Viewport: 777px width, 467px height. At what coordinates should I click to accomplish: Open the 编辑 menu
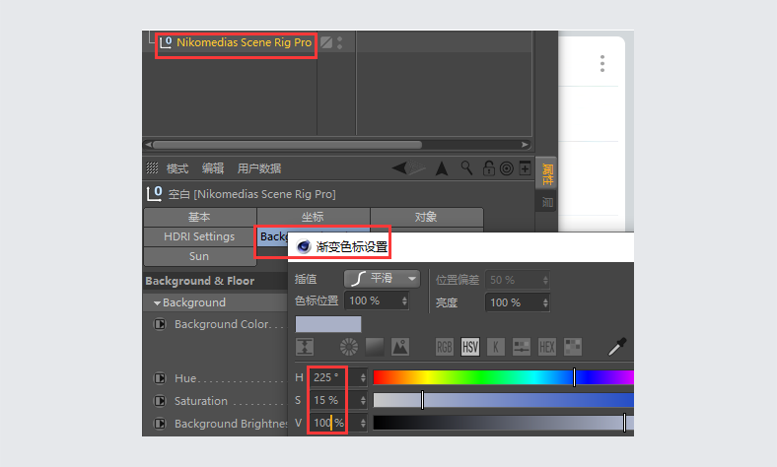click(213, 168)
